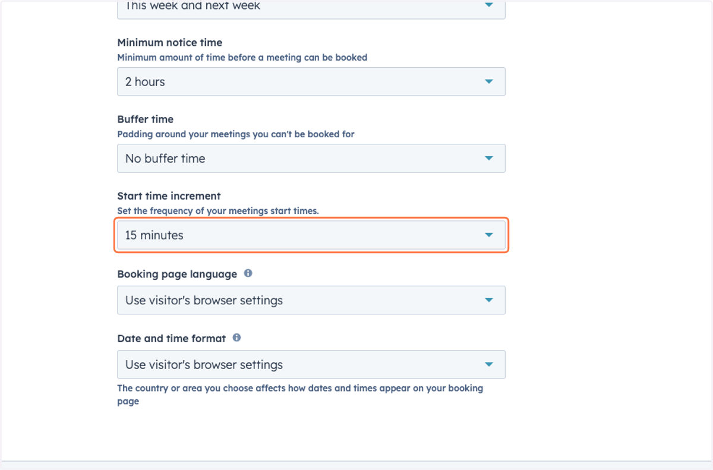Click 'Set the frequency of your meetings start times.'

[218, 211]
